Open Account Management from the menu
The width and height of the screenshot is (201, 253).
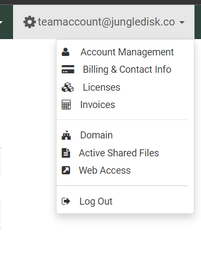[125, 52]
